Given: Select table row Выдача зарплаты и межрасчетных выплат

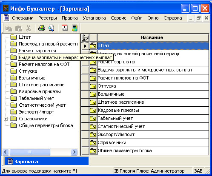Looking at the screenshot, I should click(x=153, y=70).
